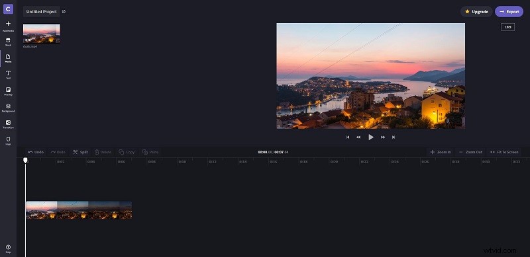
Task: Click the rewind button
Action: click(x=358, y=137)
